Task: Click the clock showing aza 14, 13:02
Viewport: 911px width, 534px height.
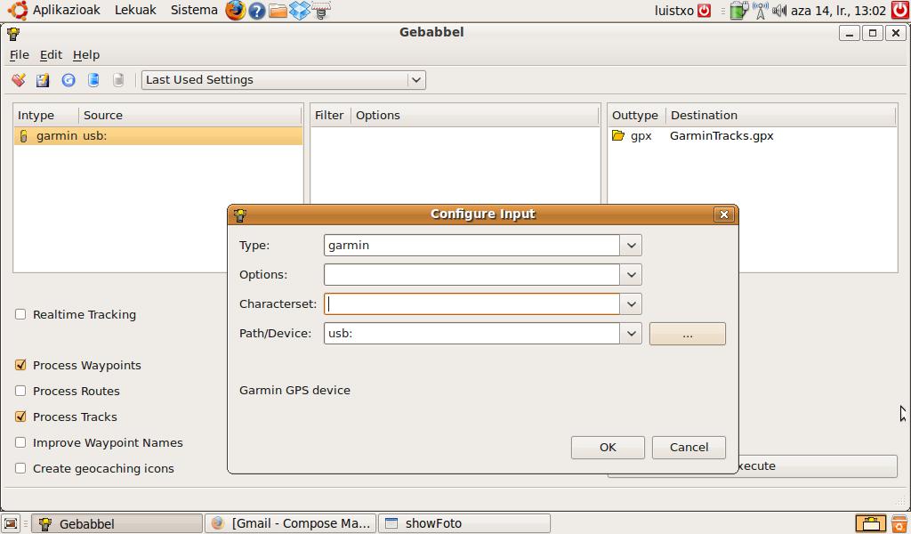Action: point(838,11)
